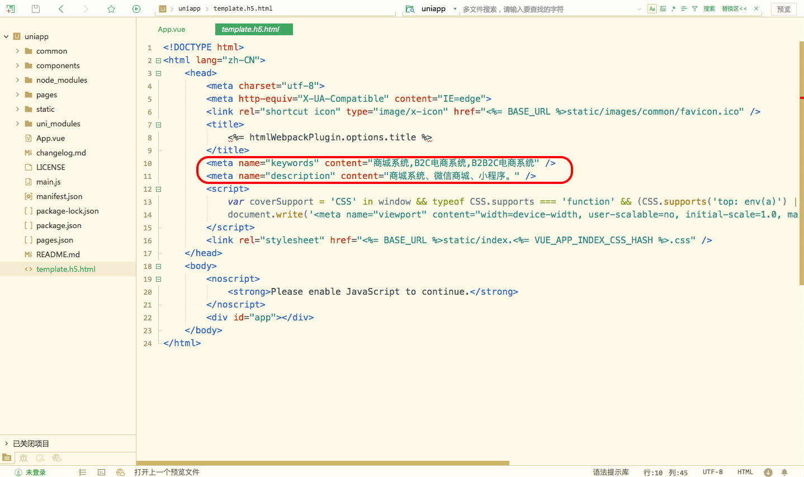Click 语法提示库 in the status bar

coord(611,473)
